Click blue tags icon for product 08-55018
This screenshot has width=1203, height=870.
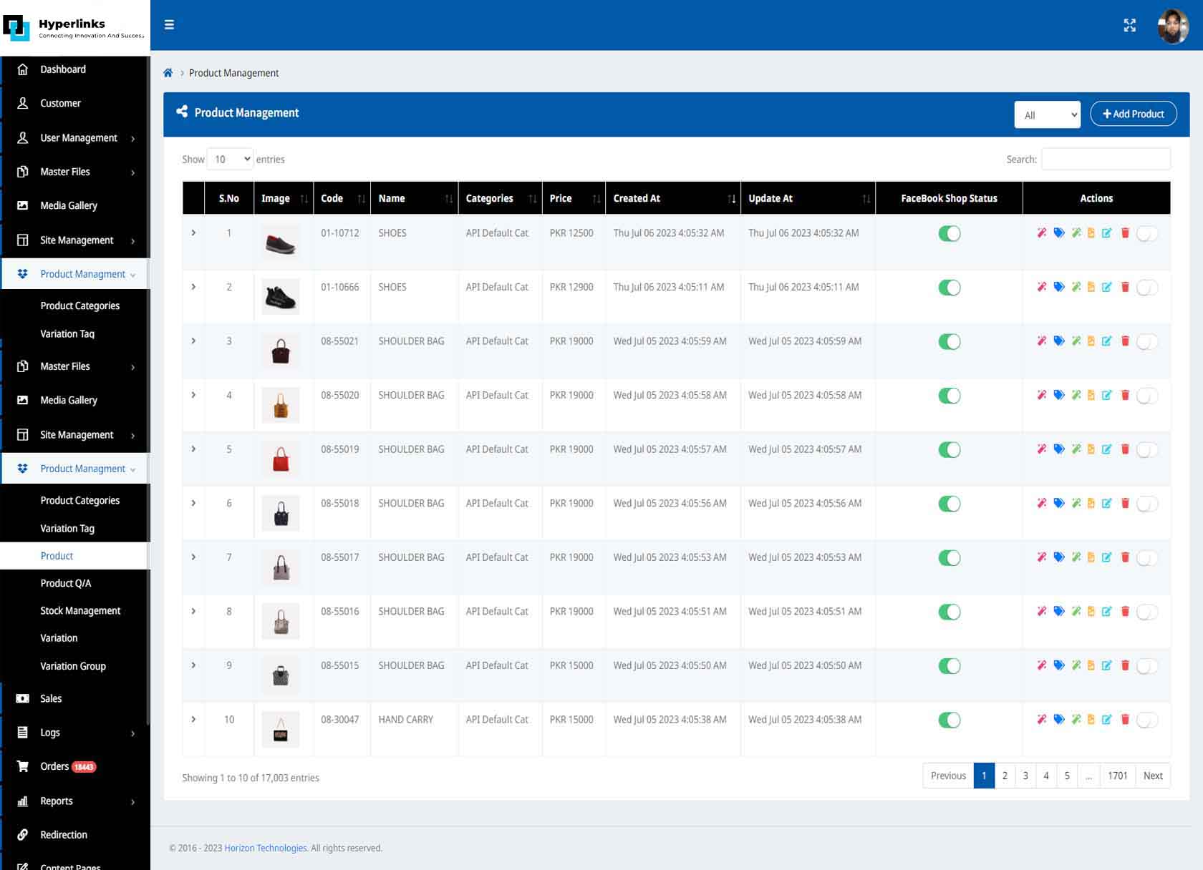pyautogui.click(x=1059, y=503)
